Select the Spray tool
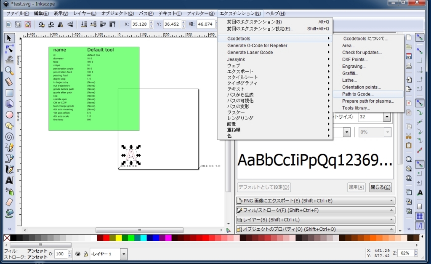Viewport: 431px width, 264px height. click(x=9, y=191)
